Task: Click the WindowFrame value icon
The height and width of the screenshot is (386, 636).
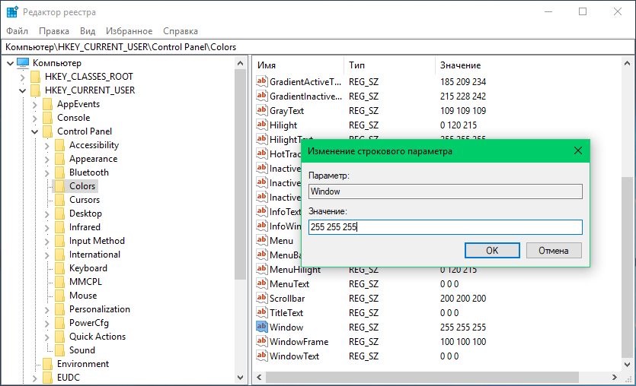Action: click(262, 342)
